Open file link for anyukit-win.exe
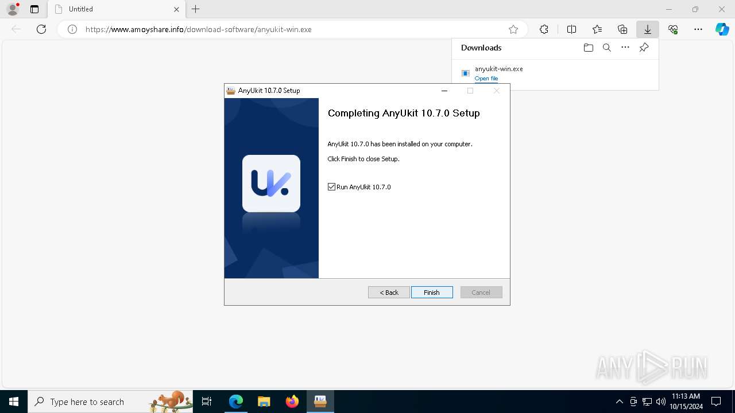Viewport: 735px width, 413px height. [x=486, y=79]
